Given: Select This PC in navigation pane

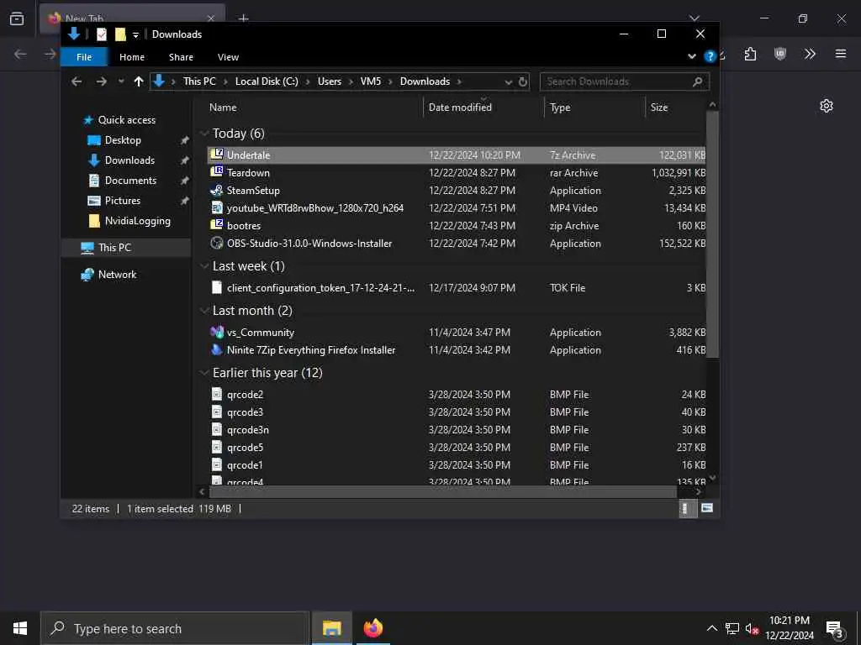Looking at the screenshot, I should tap(114, 248).
